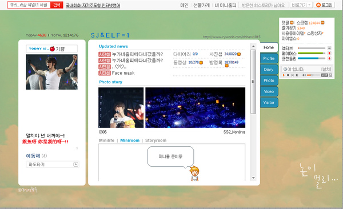Click 사진첩 tag beside ..♡♡..
The image size is (343, 209).
pos(105,67)
